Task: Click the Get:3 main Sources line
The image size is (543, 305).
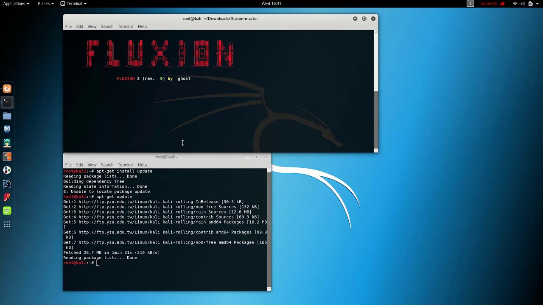Action: (x=157, y=212)
